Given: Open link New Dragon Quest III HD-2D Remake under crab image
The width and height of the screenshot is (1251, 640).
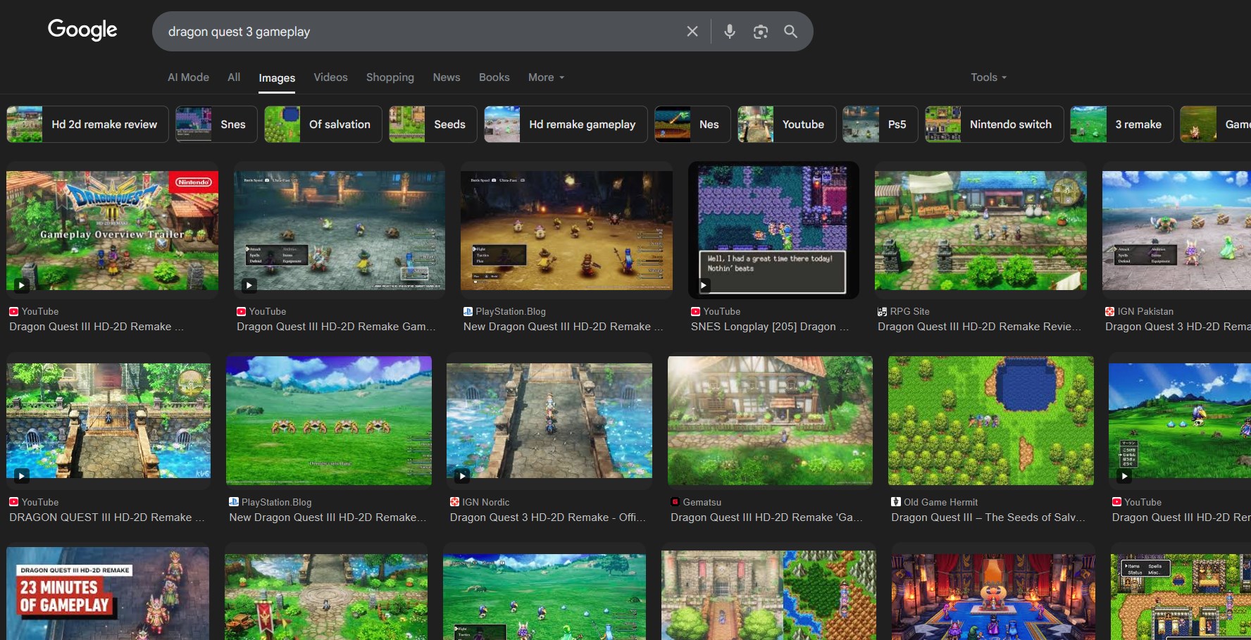Looking at the screenshot, I should (328, 517).
